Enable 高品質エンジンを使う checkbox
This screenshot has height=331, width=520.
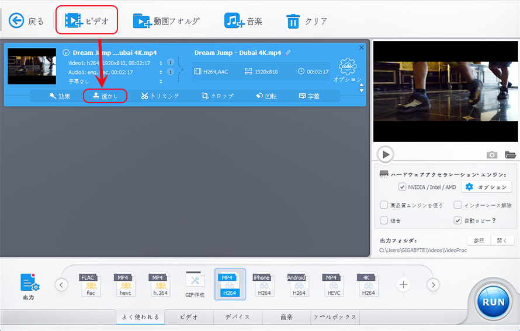pos(384,205)
